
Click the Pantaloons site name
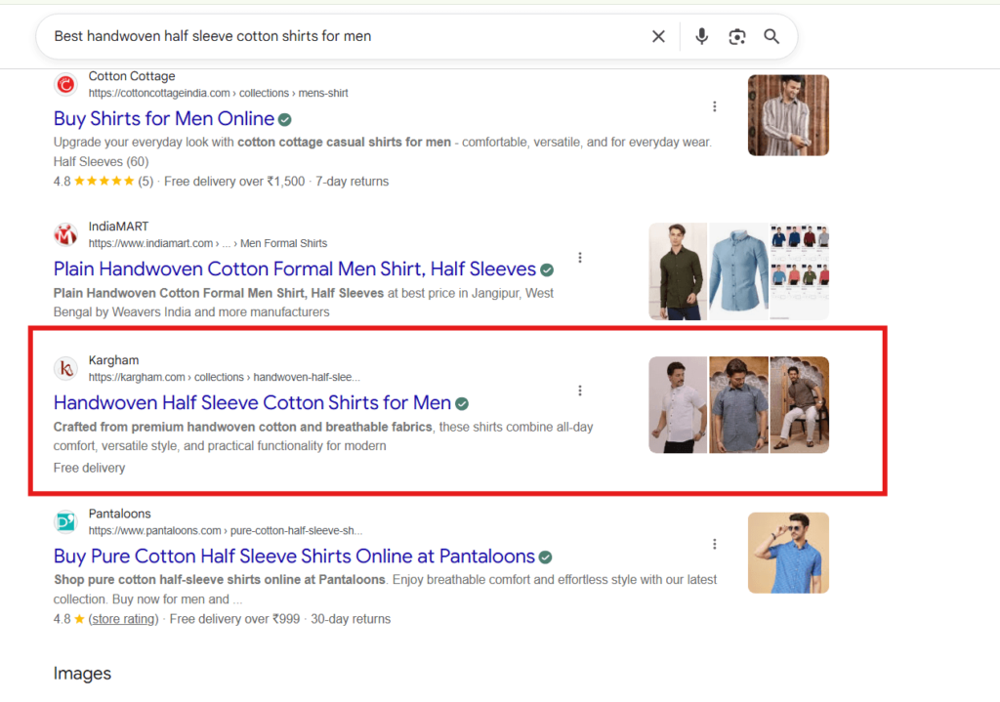[120, 514]
